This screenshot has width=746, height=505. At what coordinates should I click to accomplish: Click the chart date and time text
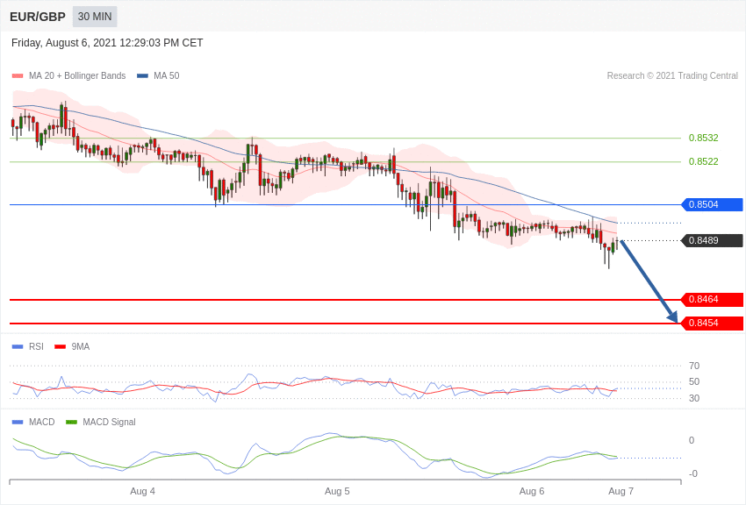click(x=107, y=43)
